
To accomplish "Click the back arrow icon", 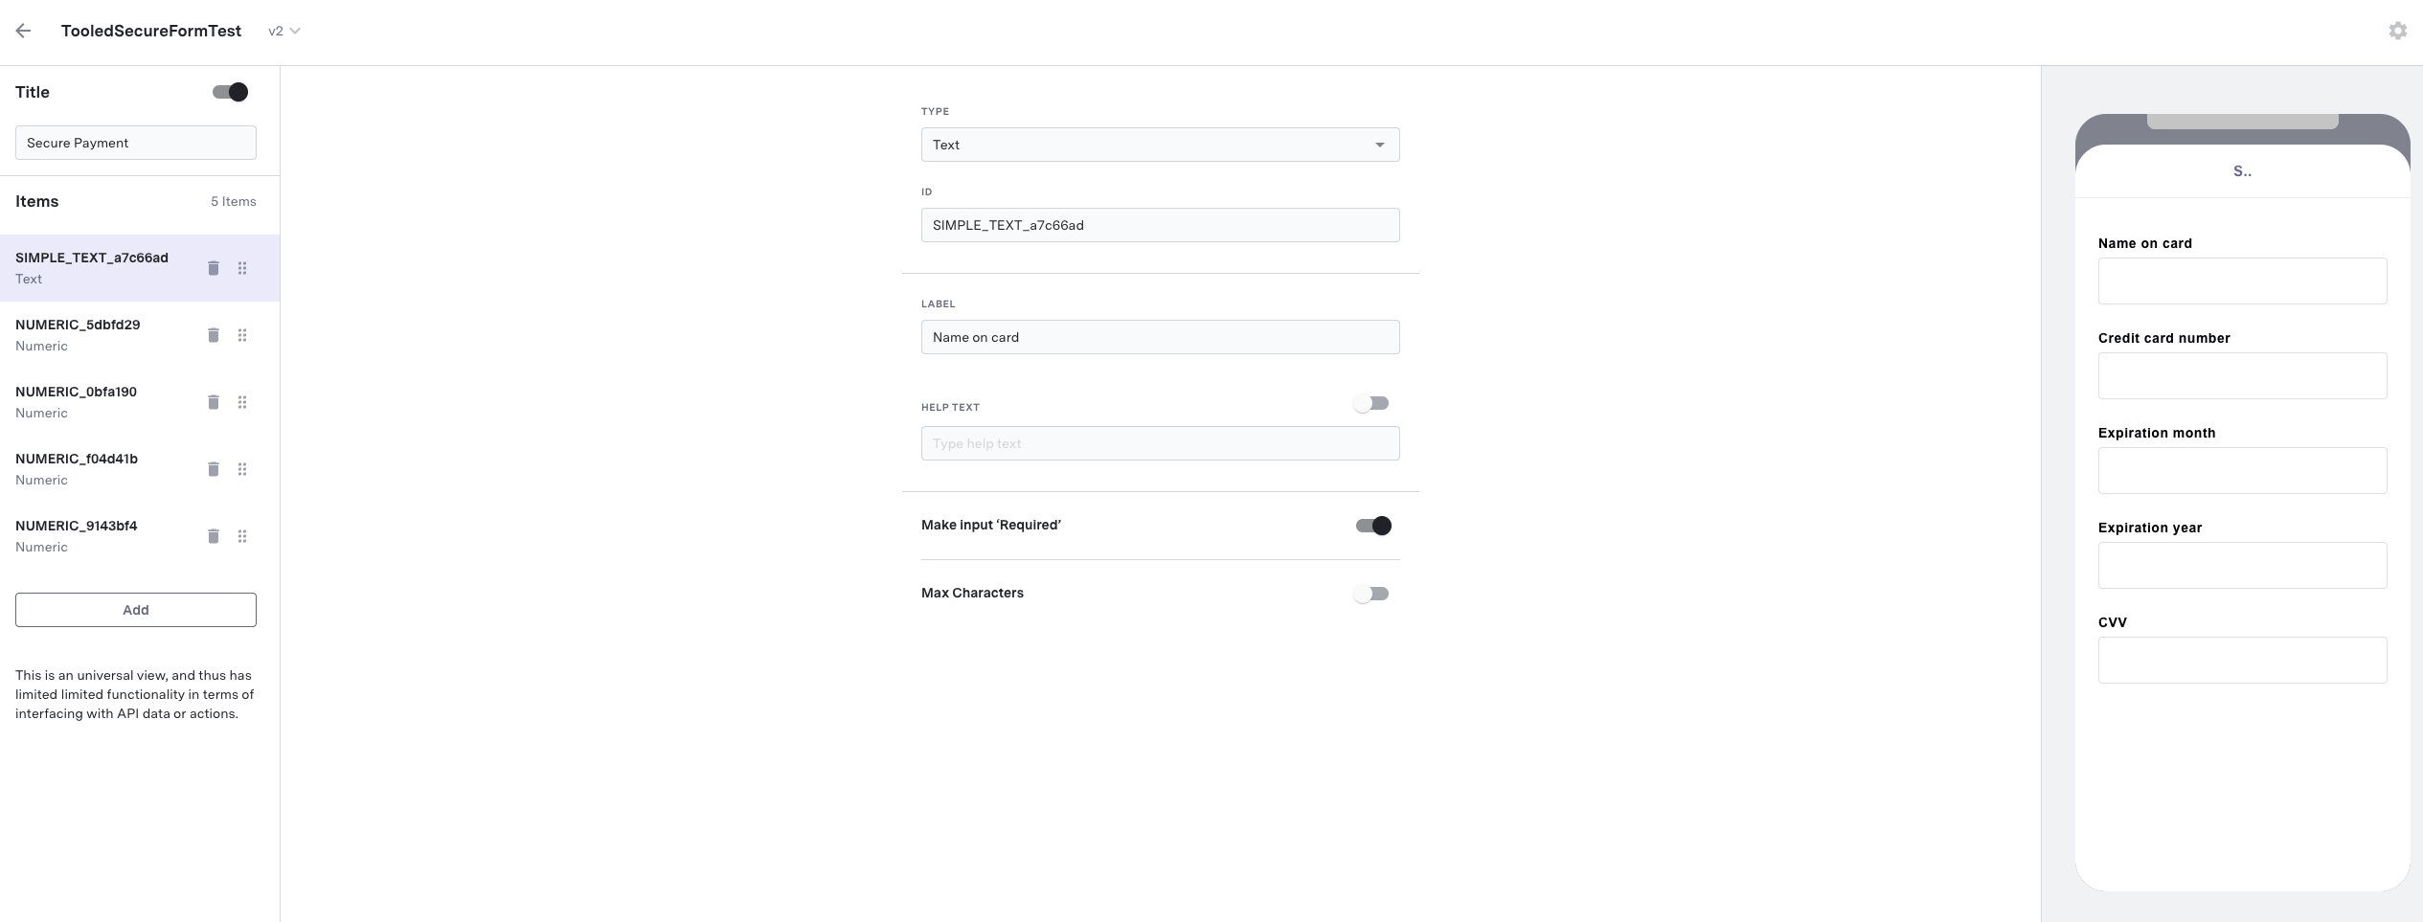I will click(24, 31).
